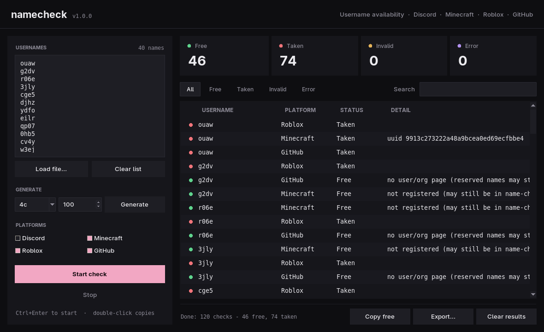544x332 pixels.
Task: Click the Error stat card showing 0
Action: 493,56
